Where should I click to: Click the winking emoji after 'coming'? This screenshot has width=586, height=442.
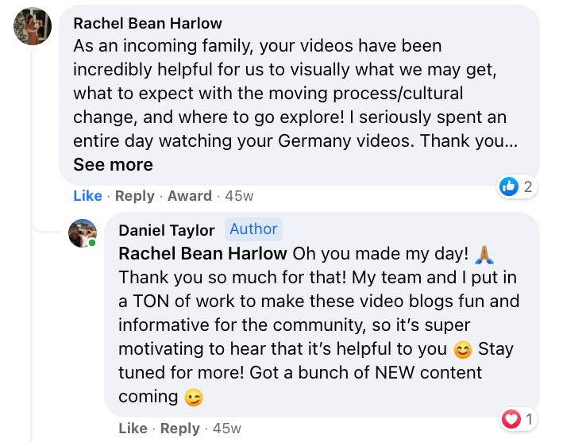click(x=192, y=398)
